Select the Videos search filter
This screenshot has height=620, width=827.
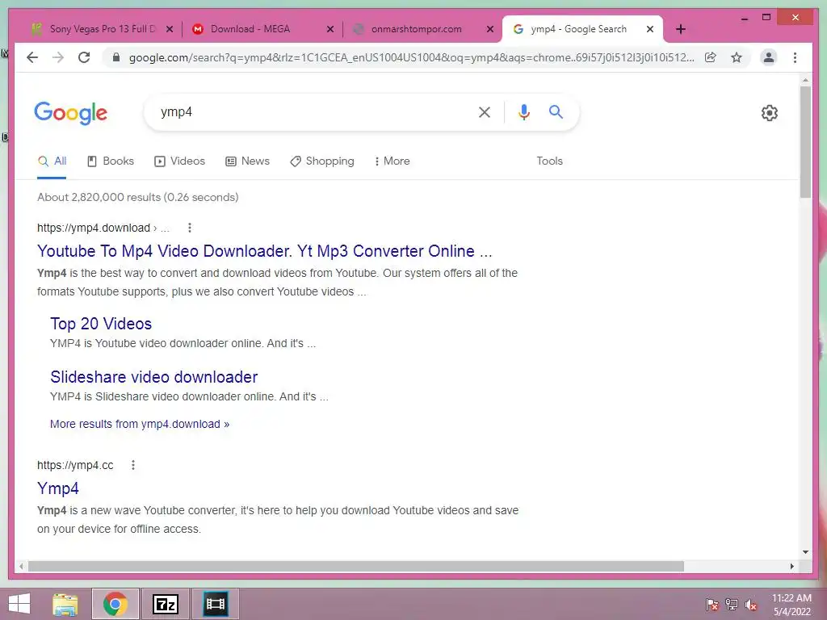pos(179,161)
